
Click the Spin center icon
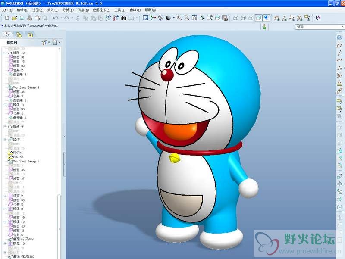pos(153,18)
